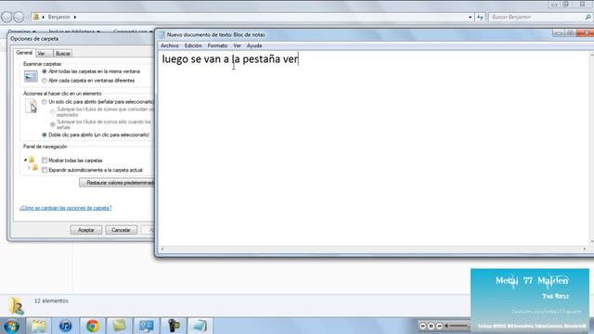The image size is (594, 334).
Task: Open the Formato menu in Notepad
Action: [217, 45]
